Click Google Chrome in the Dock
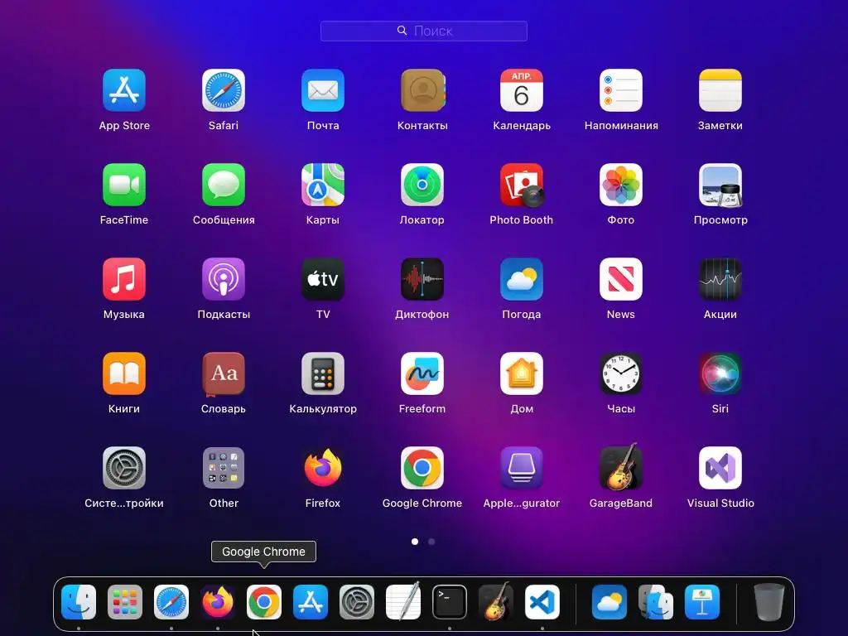848x636 pixels. (264, 602)
